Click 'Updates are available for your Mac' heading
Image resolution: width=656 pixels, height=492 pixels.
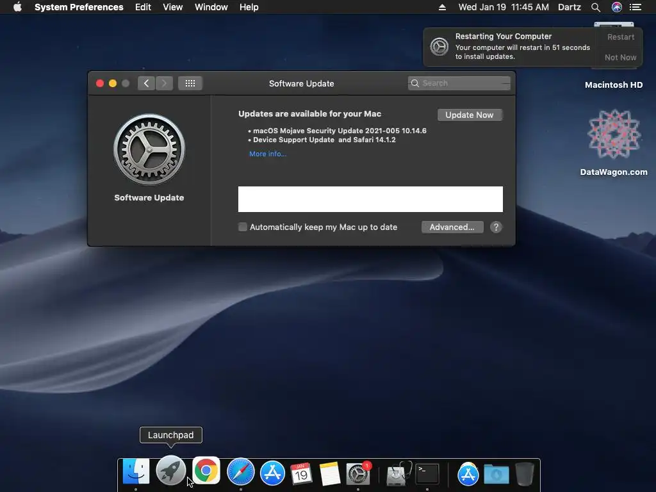tap(309, 114)
